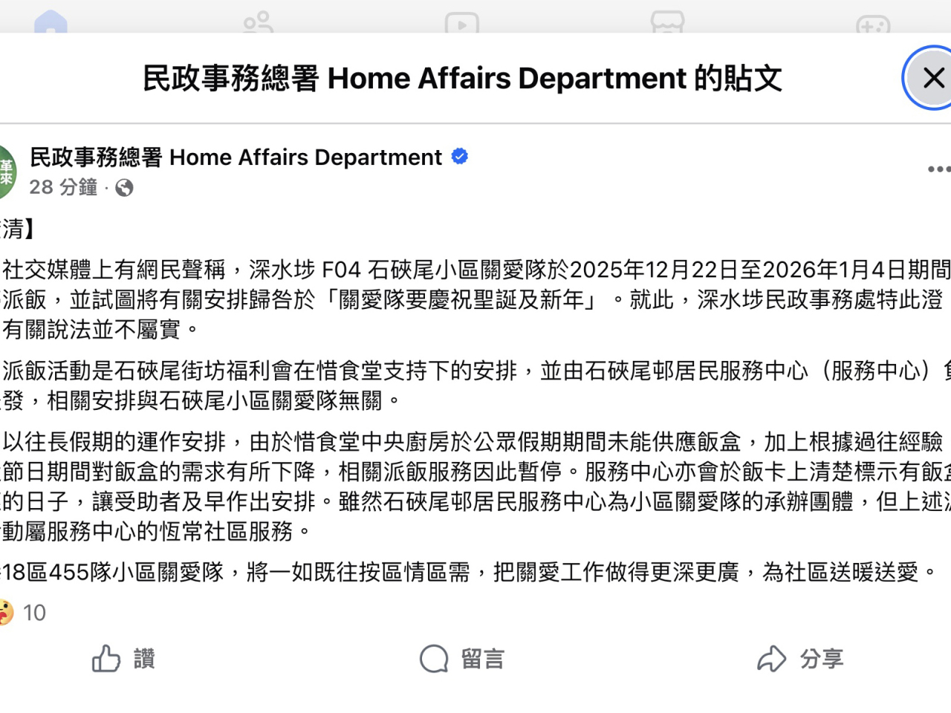
Task: Click the verified badge beside the page name
Action: [x=459, y=156]
